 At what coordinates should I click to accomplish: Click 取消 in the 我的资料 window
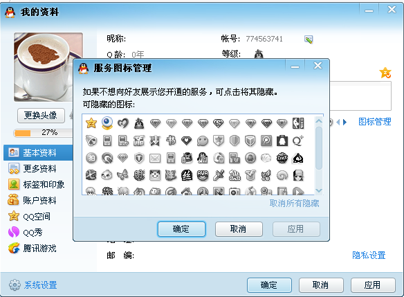tap(321, 285)
